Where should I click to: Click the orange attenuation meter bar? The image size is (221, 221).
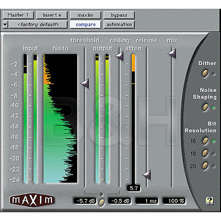pos(133,63)
